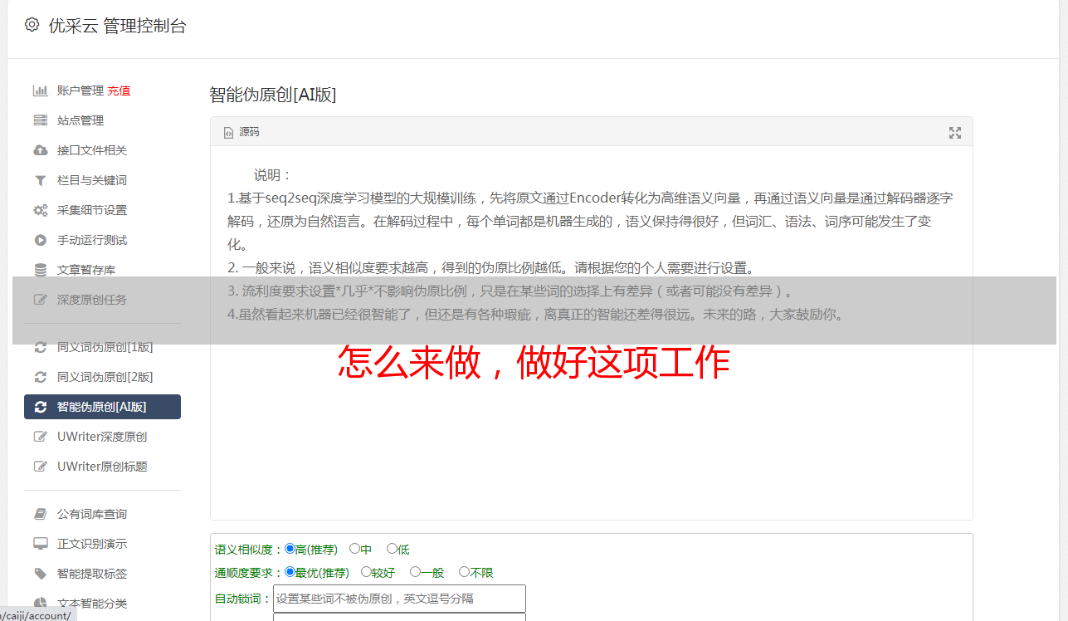Click 优采云 管理控制台 header title

(117, 26)
